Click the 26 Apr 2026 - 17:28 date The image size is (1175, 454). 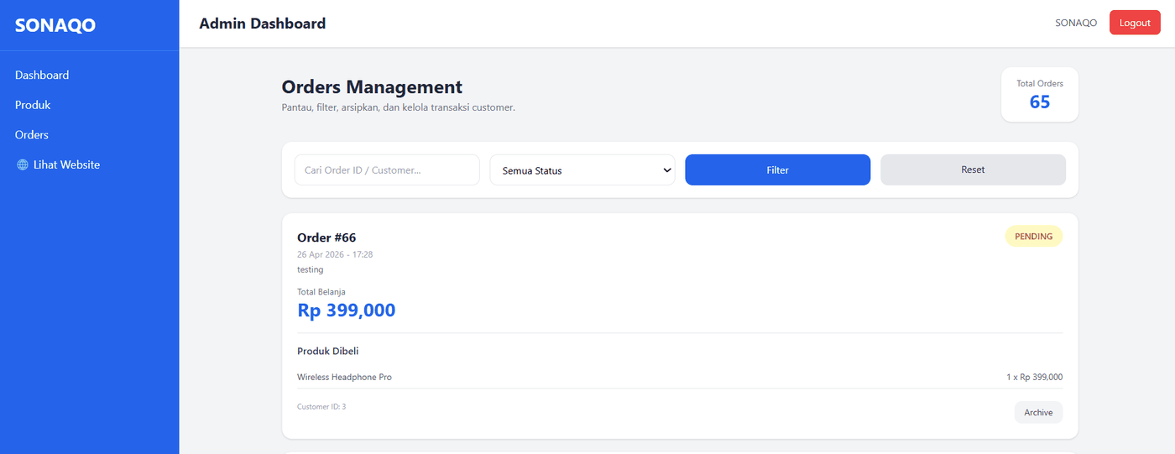tap(335, 254)
